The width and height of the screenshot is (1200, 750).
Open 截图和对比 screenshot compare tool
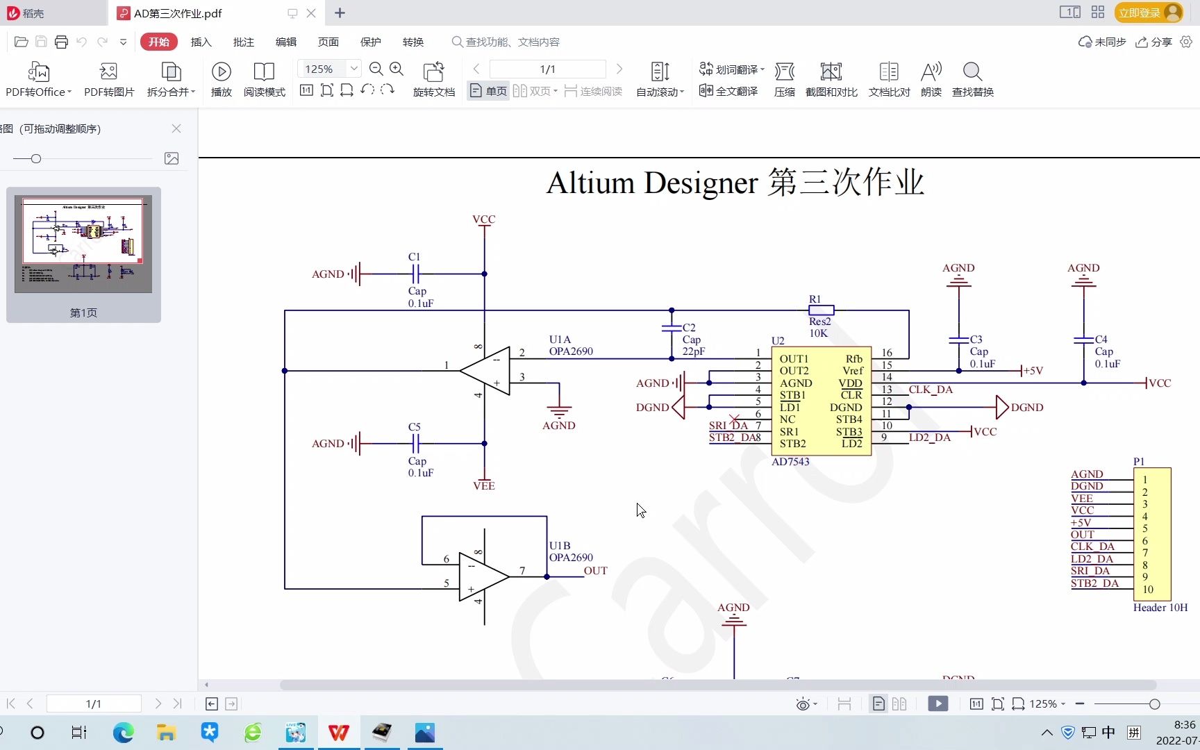831,79
